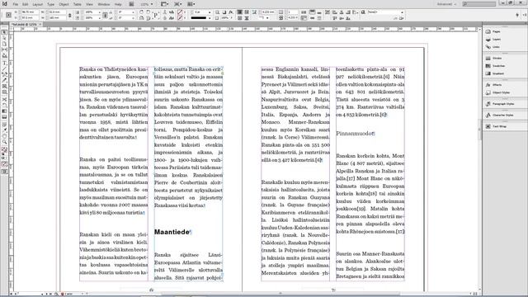The width and height of the screenshot is (528, 297).
Task: Open the Type menu
Action: pos(50,4)
